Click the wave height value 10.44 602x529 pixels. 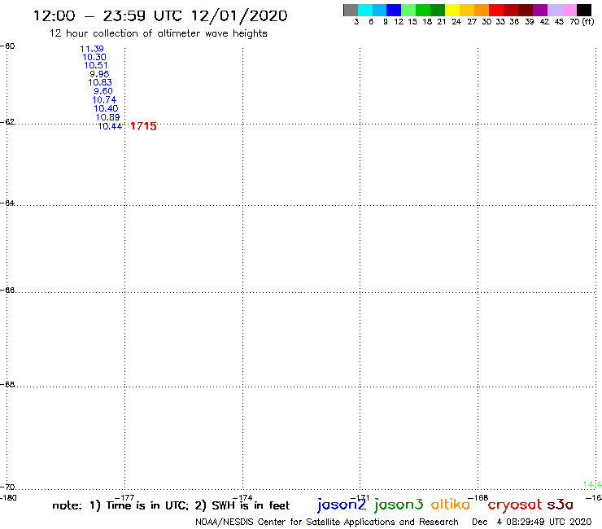pos(110,126)
